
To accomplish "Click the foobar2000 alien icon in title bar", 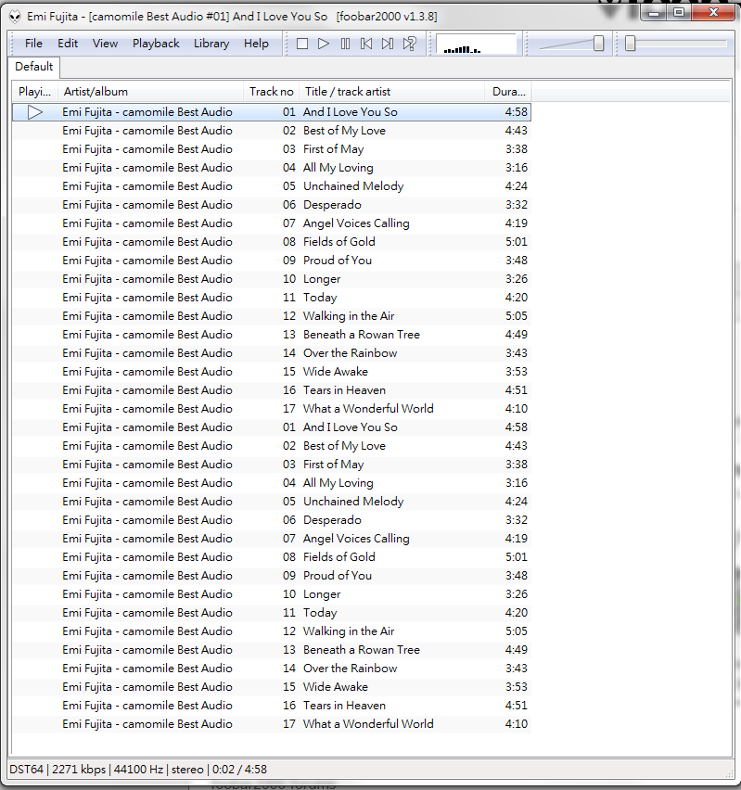I will click(x=15, y=17).
